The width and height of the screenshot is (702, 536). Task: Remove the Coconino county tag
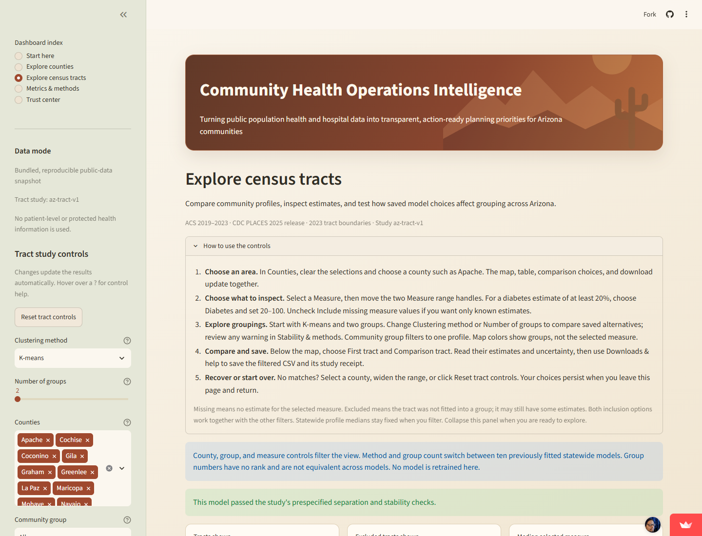point(54,456)
